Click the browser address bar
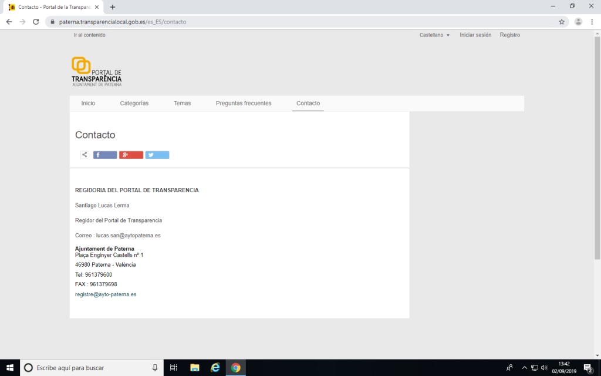Viewport: 601px width, 376px height. tap(293, 22)
